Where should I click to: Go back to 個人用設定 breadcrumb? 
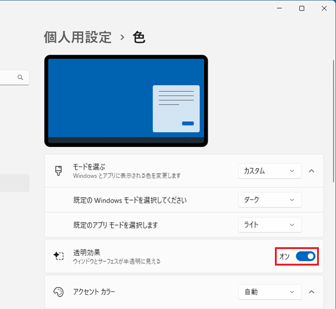(78, 37)
